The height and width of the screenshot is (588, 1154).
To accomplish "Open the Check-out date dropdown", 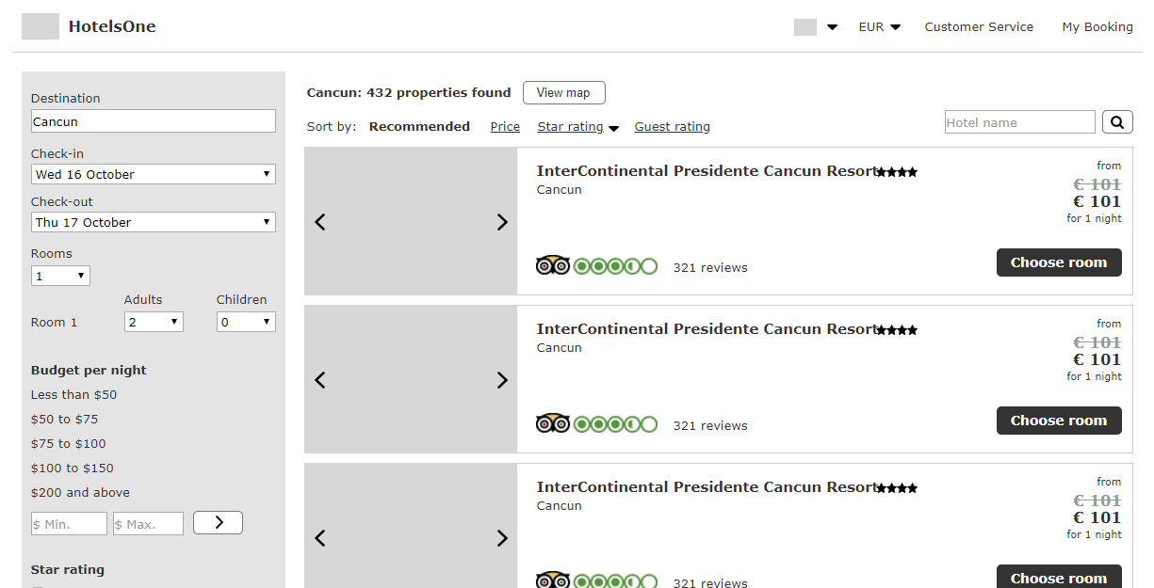I will coord(154,222).
